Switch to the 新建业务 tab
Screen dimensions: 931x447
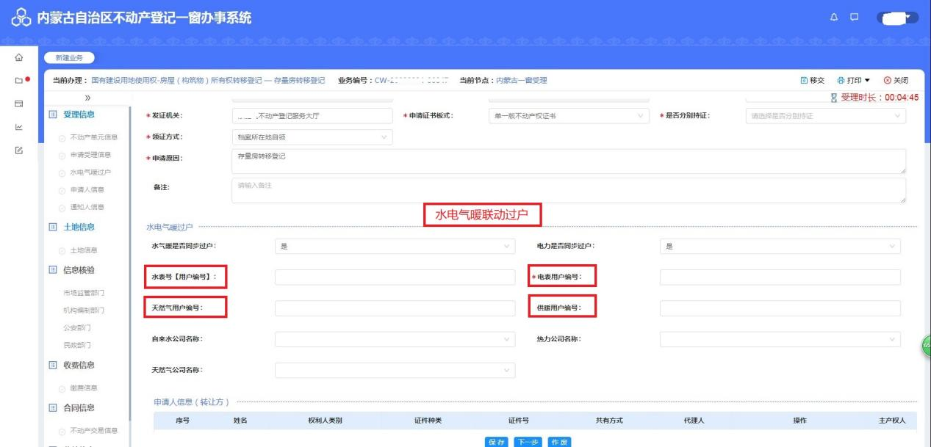coord(71,58)
